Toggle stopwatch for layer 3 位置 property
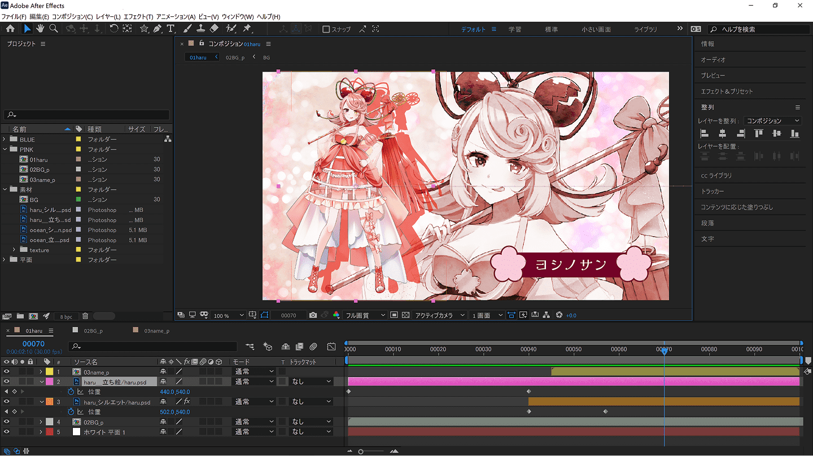813x456 pixels. coord(71,412)
